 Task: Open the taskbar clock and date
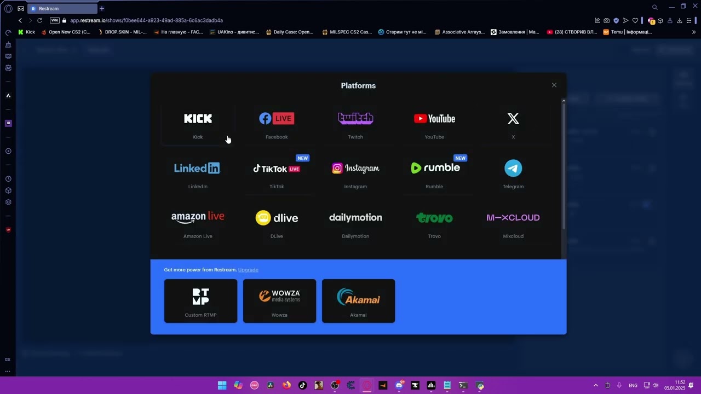[675, 385]
